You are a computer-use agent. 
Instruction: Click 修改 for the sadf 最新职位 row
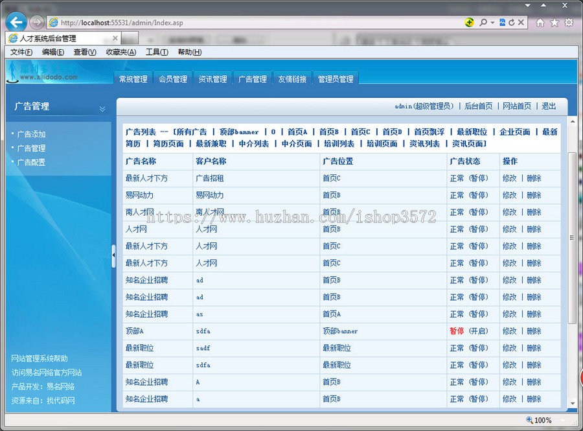coord(509,349)
